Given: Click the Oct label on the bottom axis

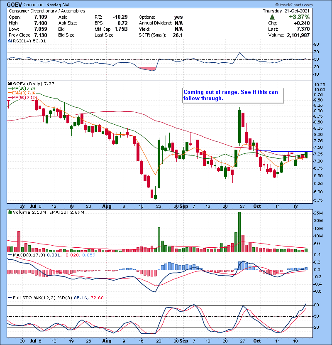Looking at the screenshot, I should [257, 341].
